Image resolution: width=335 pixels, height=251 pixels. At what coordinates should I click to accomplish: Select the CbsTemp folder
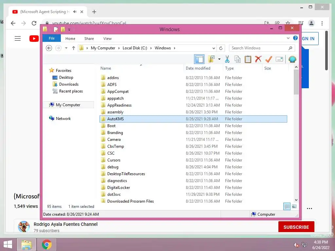193,146
